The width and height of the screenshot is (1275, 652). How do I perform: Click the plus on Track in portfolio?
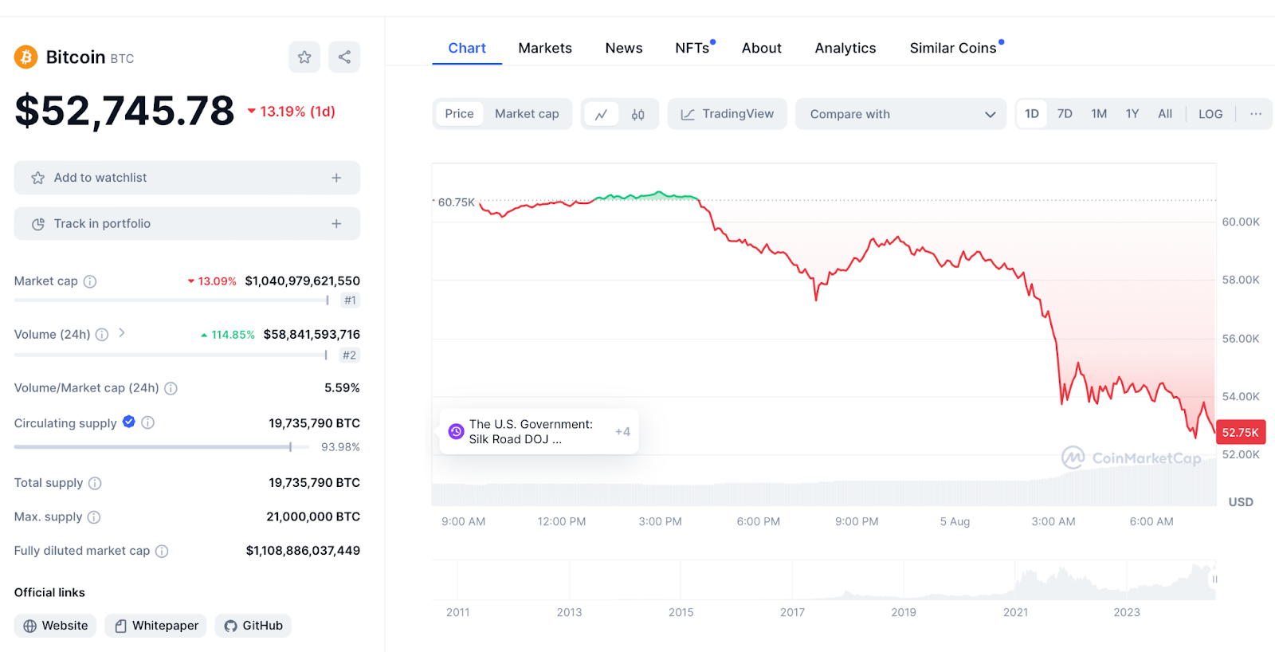(336, 224)
